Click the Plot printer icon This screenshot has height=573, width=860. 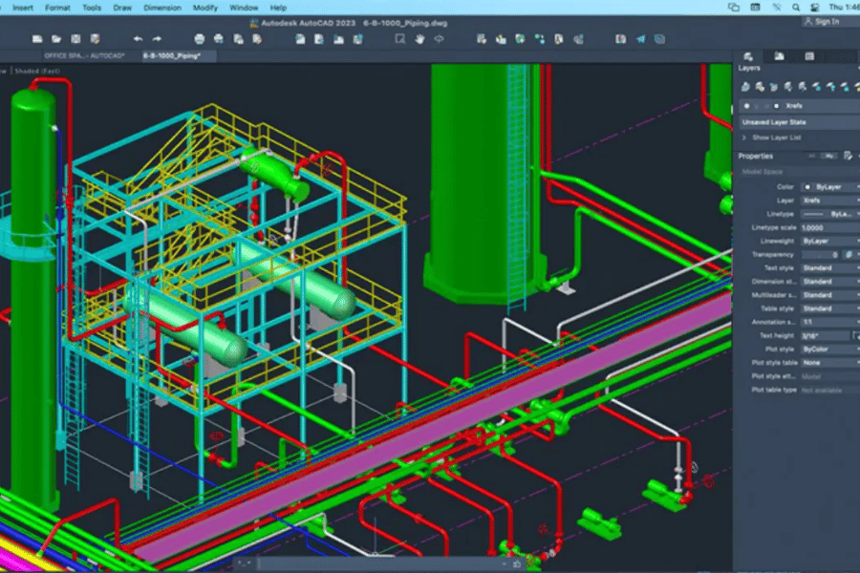[x=200, y=39]
